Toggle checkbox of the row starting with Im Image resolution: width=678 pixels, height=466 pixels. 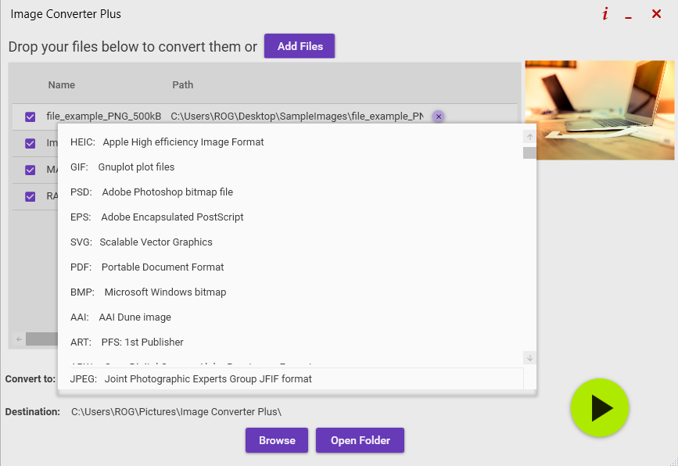(x=30, y=144)
